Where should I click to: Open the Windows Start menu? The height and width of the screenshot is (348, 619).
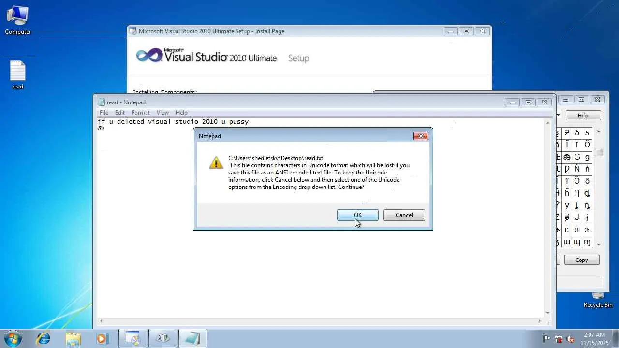tap(13, 338)
